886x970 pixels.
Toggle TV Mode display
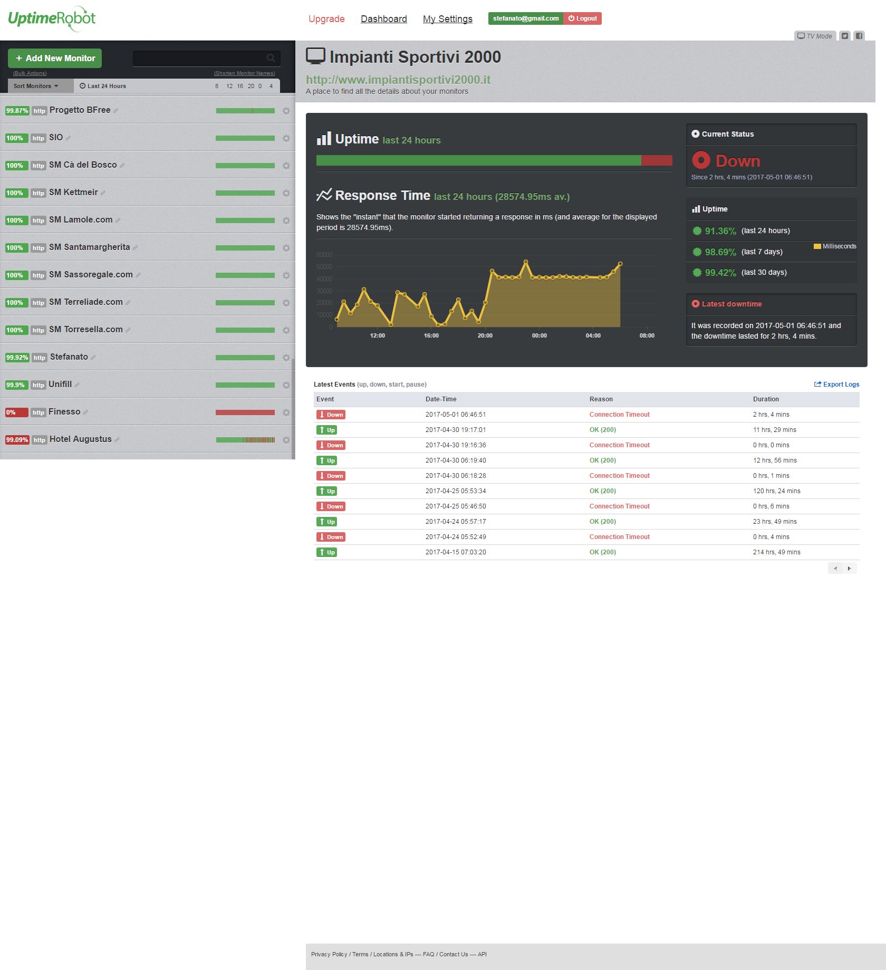tap(815, 36)
